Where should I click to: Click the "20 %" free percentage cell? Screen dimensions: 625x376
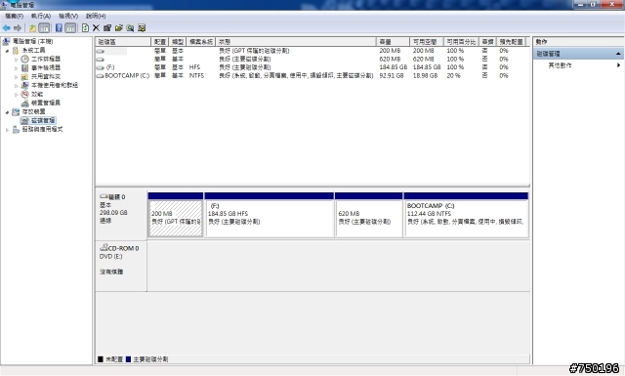[x=453, y=76]
